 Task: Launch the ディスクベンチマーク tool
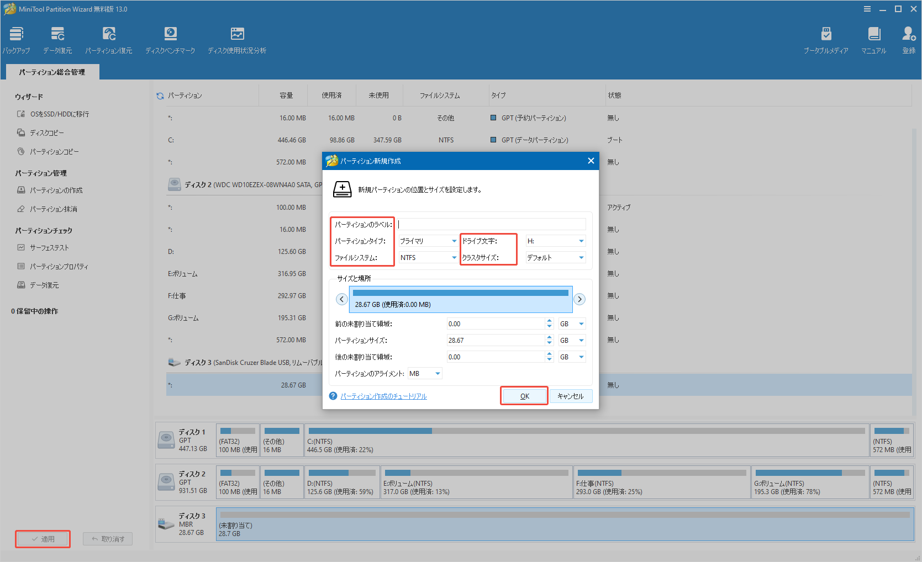pos(170,39)
